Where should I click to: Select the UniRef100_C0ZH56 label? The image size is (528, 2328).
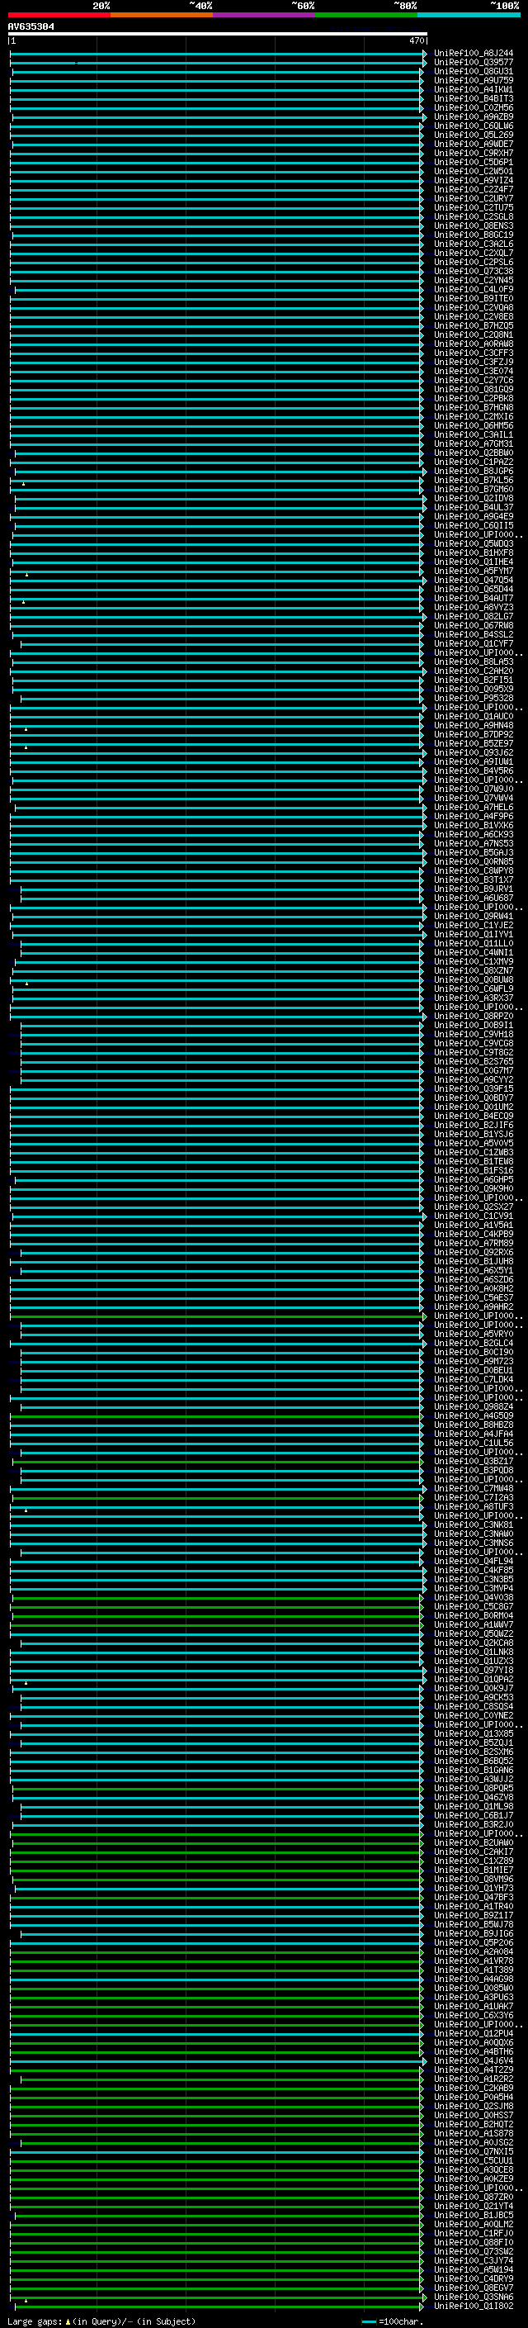tap(473, 107)
